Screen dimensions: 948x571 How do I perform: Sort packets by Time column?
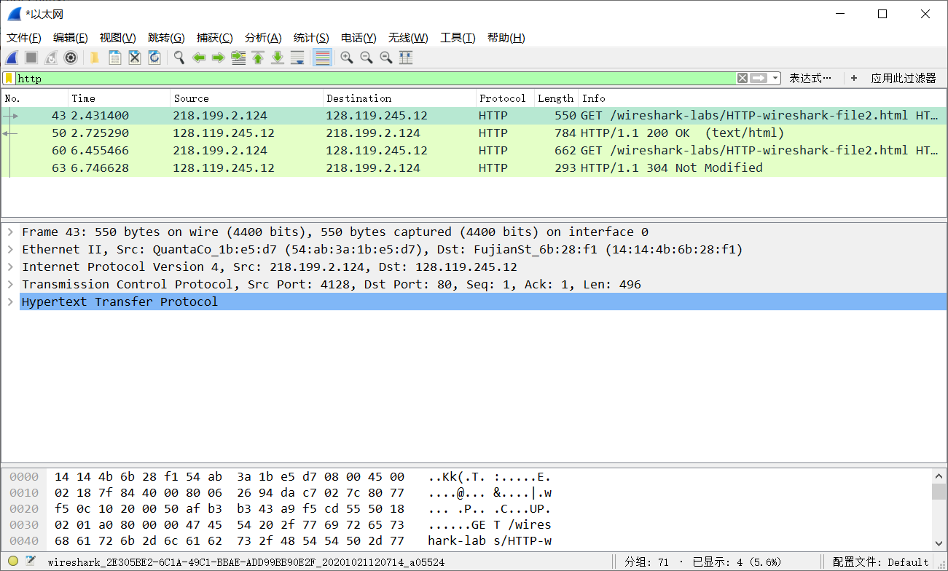tap(120, 98)
